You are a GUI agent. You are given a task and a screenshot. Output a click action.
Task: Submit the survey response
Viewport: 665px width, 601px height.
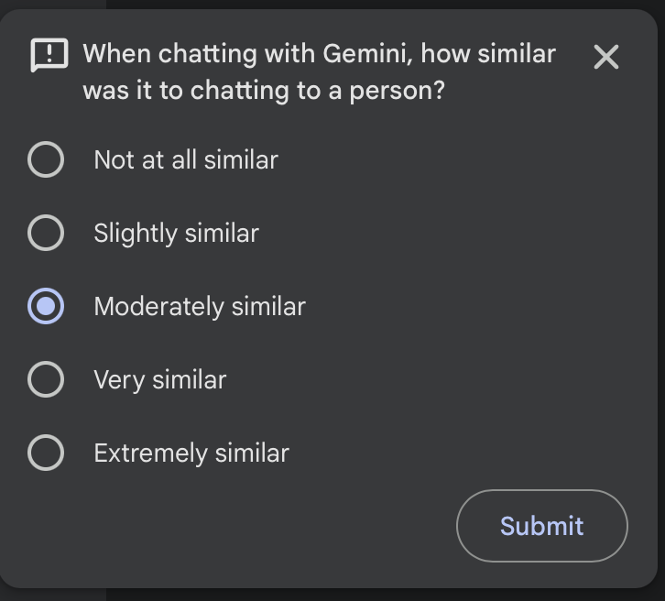pos(542,526)
